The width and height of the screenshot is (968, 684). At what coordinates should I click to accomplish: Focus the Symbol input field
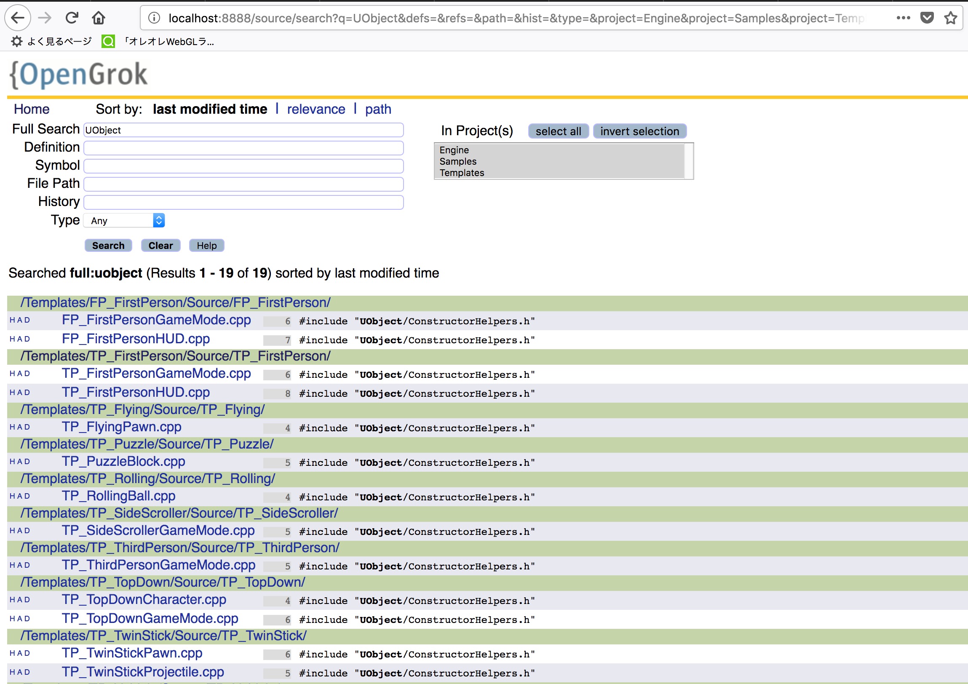[x=244, y=166]
